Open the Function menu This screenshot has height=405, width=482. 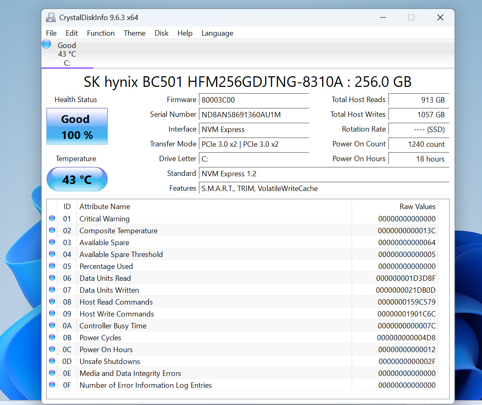coord(101,33)
